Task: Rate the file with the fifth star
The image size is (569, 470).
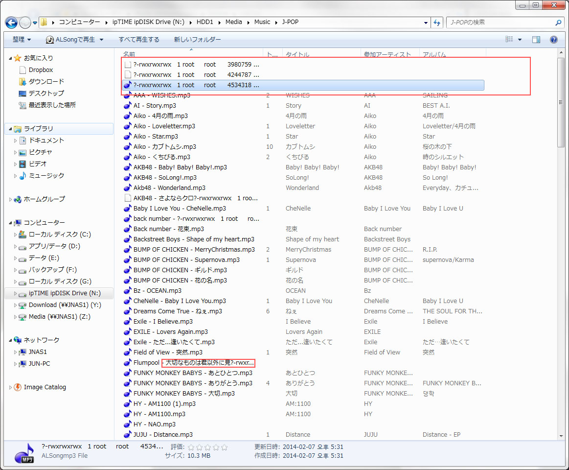Action: point(224,447)
